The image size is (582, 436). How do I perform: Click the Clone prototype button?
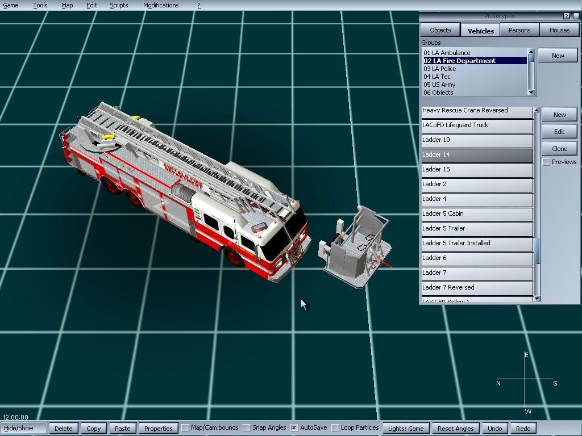pos(559,149)
